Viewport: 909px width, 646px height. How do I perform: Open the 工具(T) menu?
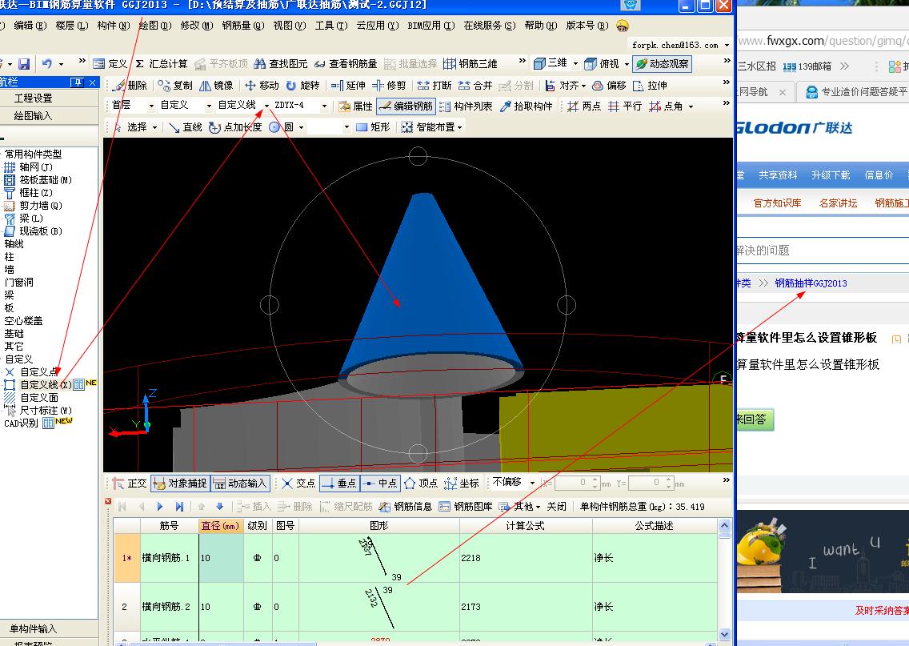pyautogui.click(x=331, y=26)
